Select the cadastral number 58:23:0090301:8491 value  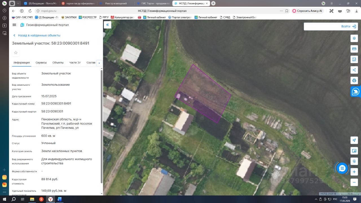(56, 103)
